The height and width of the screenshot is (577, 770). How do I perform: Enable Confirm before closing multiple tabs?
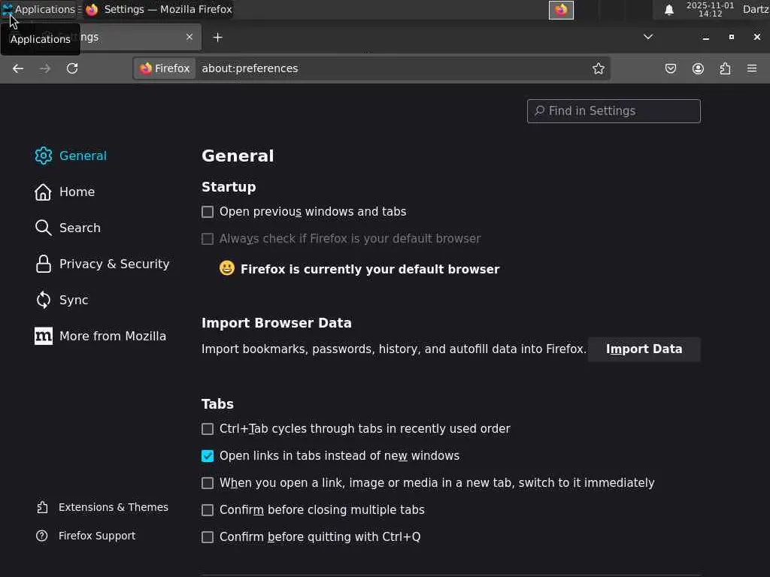tap(208, 510)
